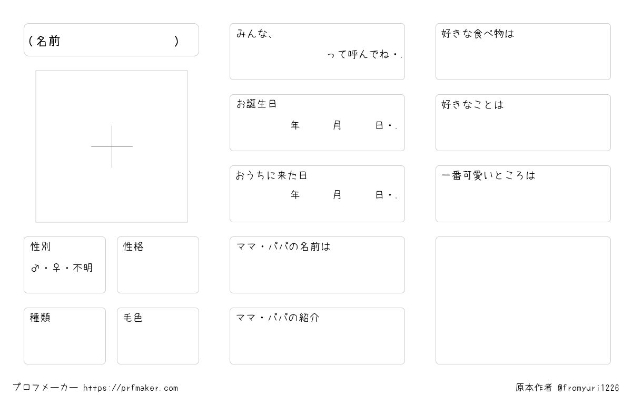
Task: Click the ママ・パパの紹介 box
Action: [x=317, y=336]
